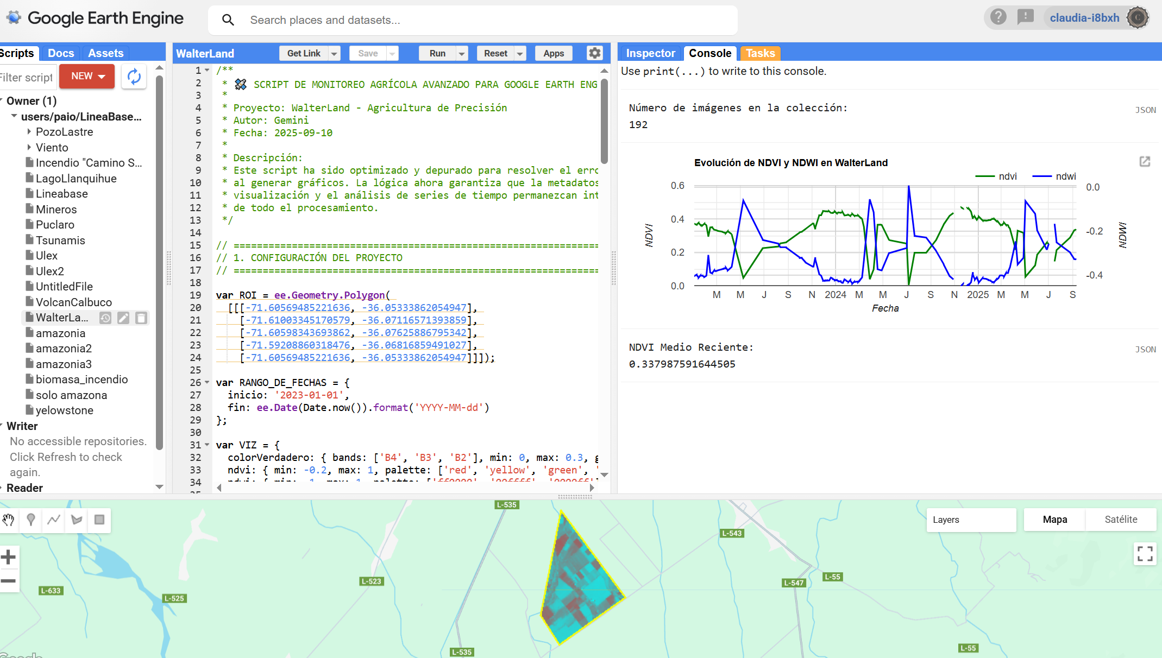The height and width of the screenshot is (658, 1162).
Task: Open the Docs tab
Action: [x=61, y=53]
